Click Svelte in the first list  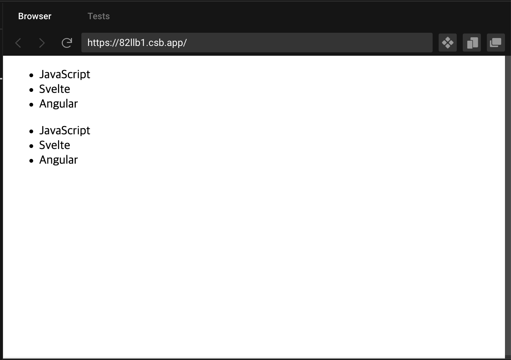[55, 89]
